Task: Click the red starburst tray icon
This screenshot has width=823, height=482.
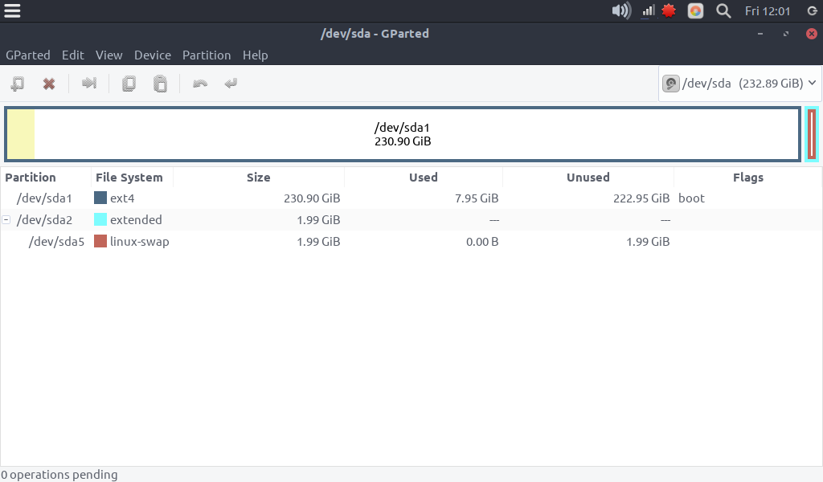Action: (x=669, y=10)
